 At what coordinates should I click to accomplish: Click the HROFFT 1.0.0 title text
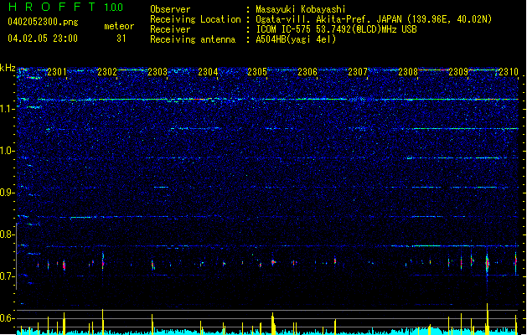(x=65, y=7)
